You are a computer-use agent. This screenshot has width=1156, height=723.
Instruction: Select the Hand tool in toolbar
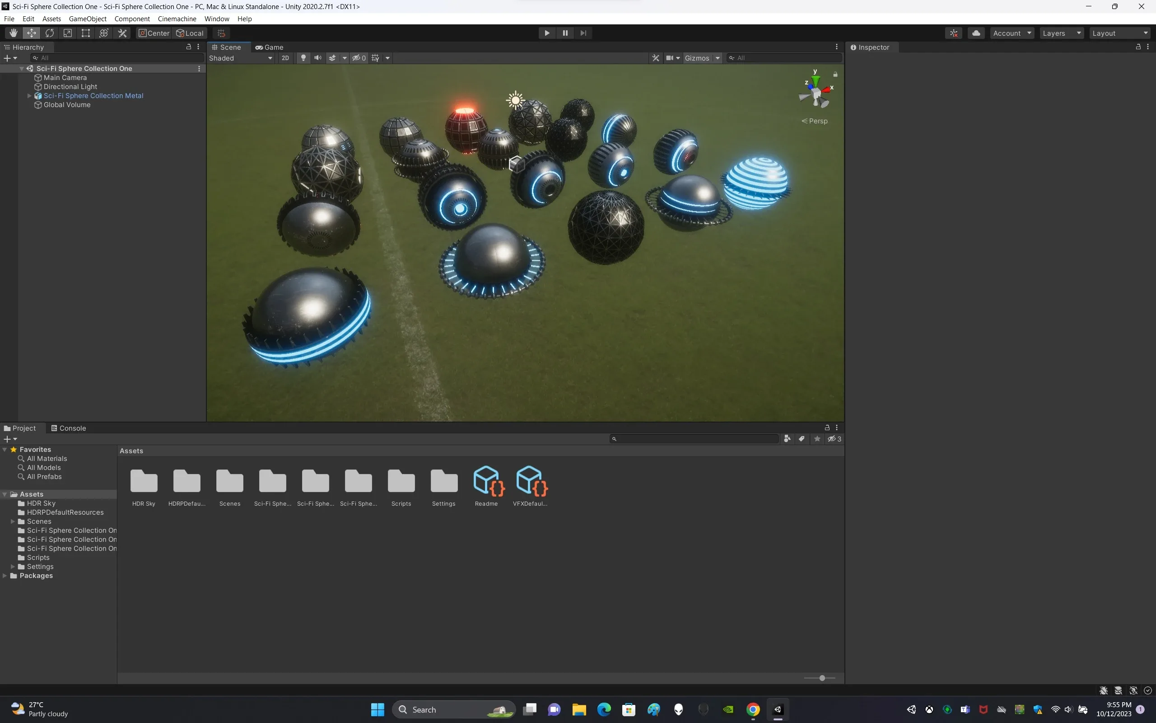[x=14, y=33]
